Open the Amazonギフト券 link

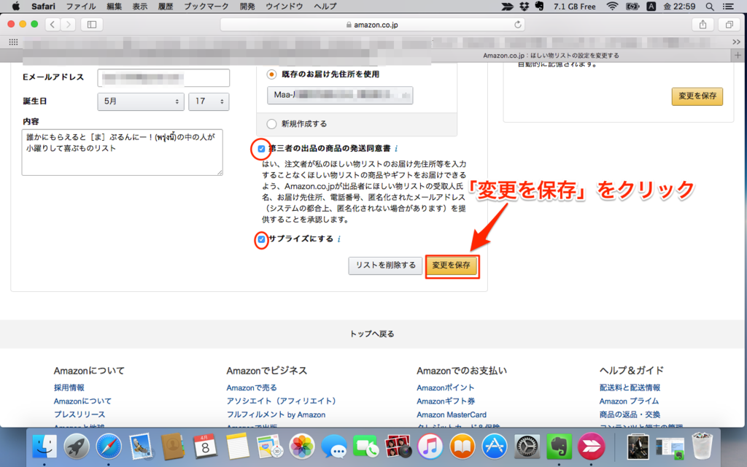pyautogui.click(x=446, y=401)
